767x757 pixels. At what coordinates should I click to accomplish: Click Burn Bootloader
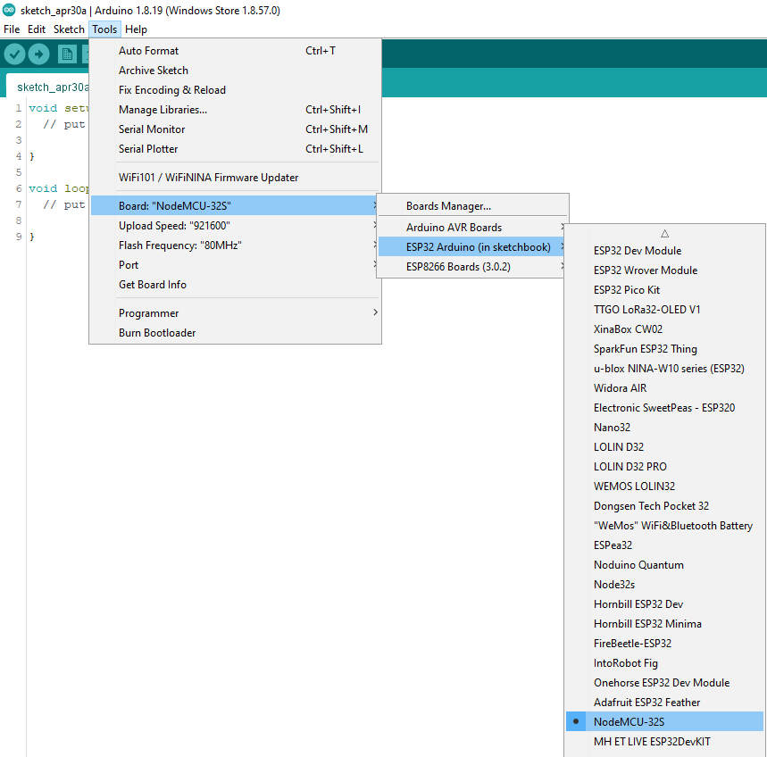[235, 333]
